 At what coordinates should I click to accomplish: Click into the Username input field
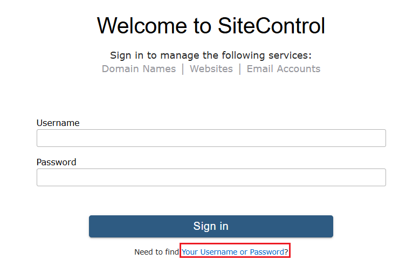point(211,138)
